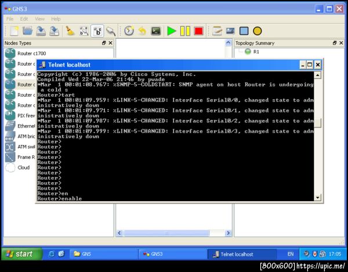348x272 pixels.
Task: Click the Windows start button
Action: point(22,254)
